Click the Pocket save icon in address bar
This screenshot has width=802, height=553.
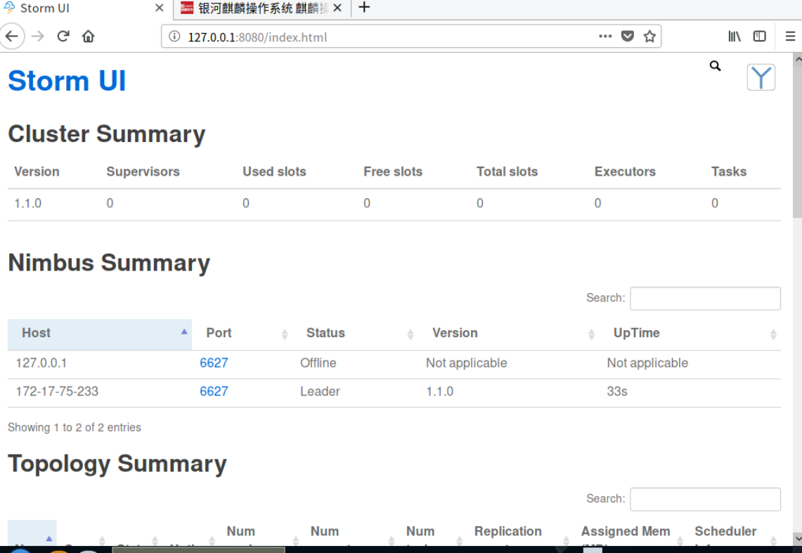628,37
